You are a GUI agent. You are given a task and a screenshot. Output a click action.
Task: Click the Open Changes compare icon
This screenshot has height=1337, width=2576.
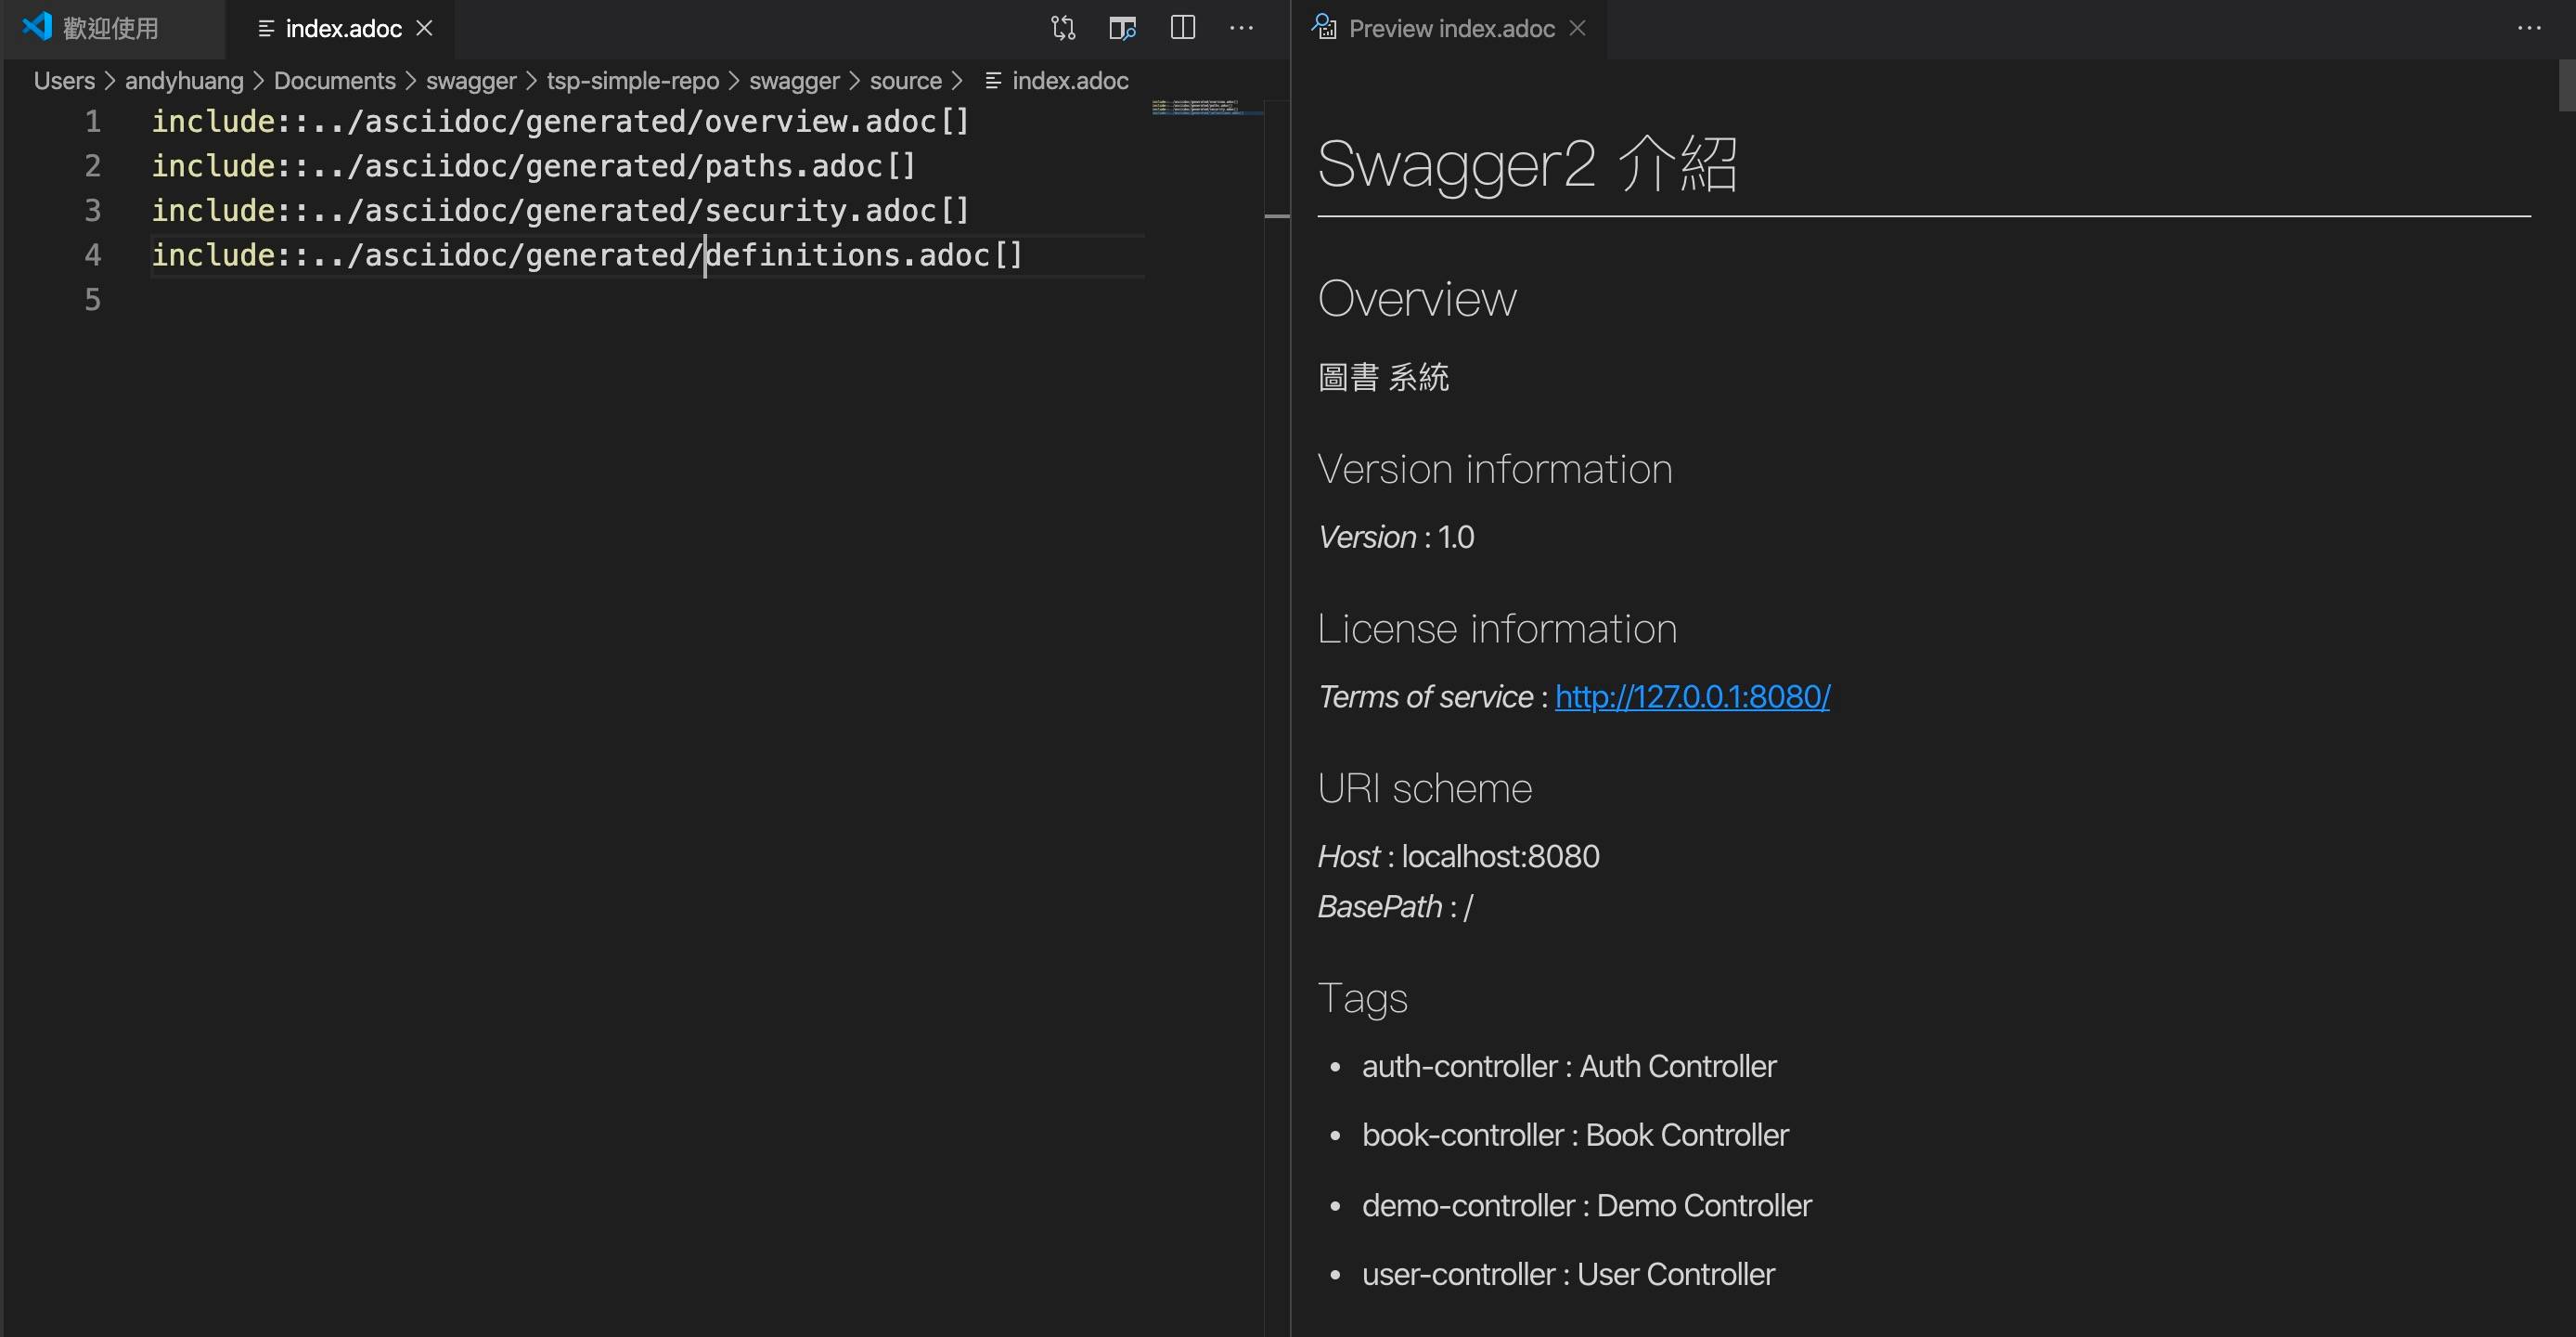tap(1063, 28)
